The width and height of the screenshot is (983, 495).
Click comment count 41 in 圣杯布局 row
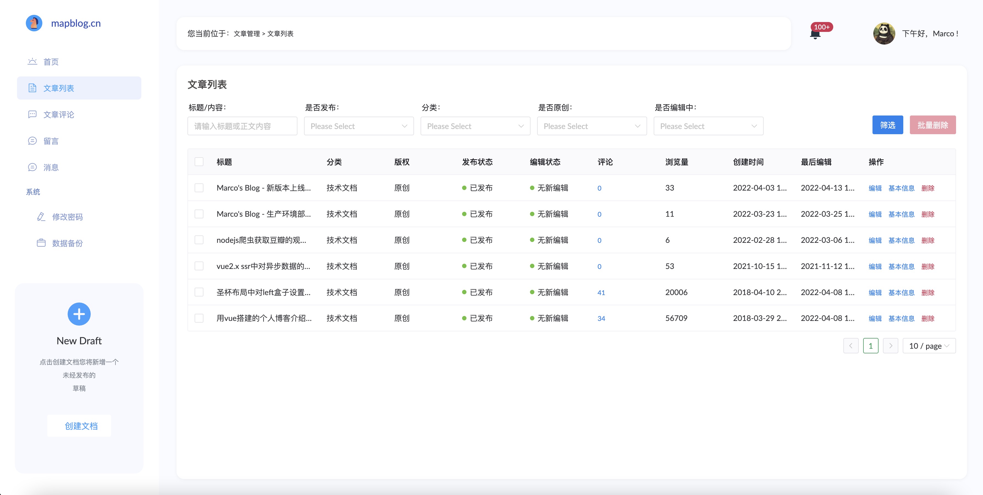pos(601,292)
